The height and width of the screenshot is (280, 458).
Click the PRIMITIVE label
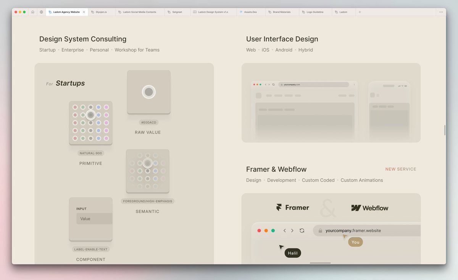(x=91, y=163)
